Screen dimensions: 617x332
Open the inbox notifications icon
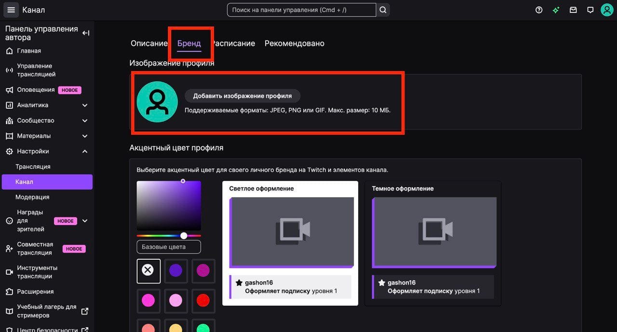[x=573, y=10]
